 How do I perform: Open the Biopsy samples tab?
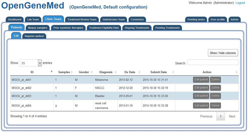point(38,28)
